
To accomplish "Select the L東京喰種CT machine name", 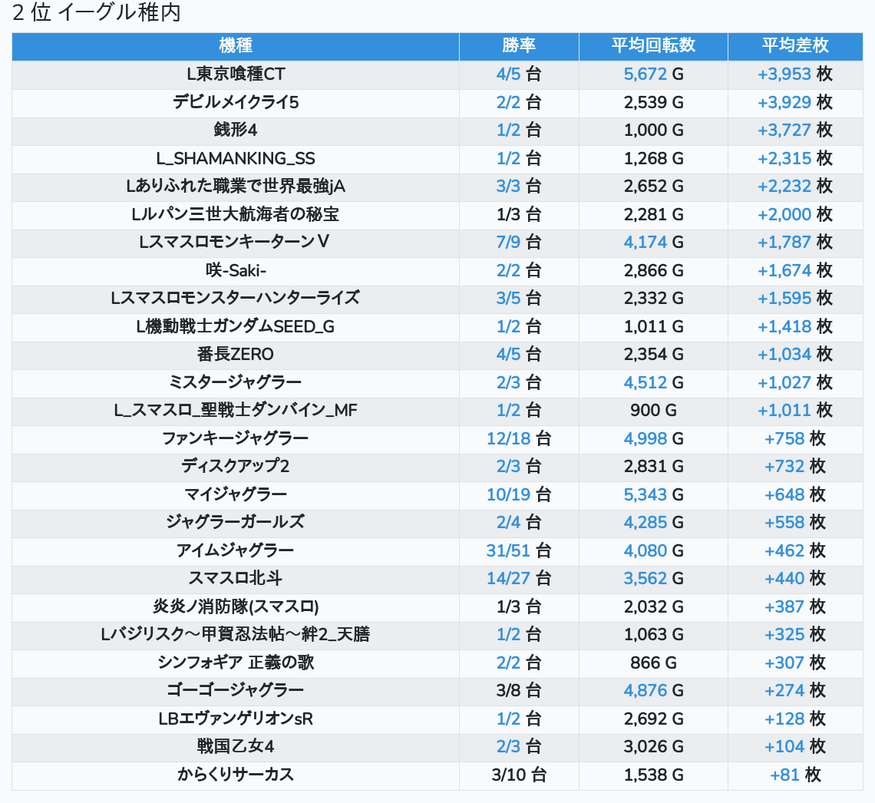I will 236,74.
